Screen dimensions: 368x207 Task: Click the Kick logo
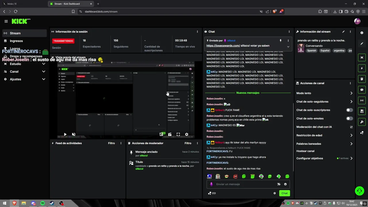click(21, 21)
